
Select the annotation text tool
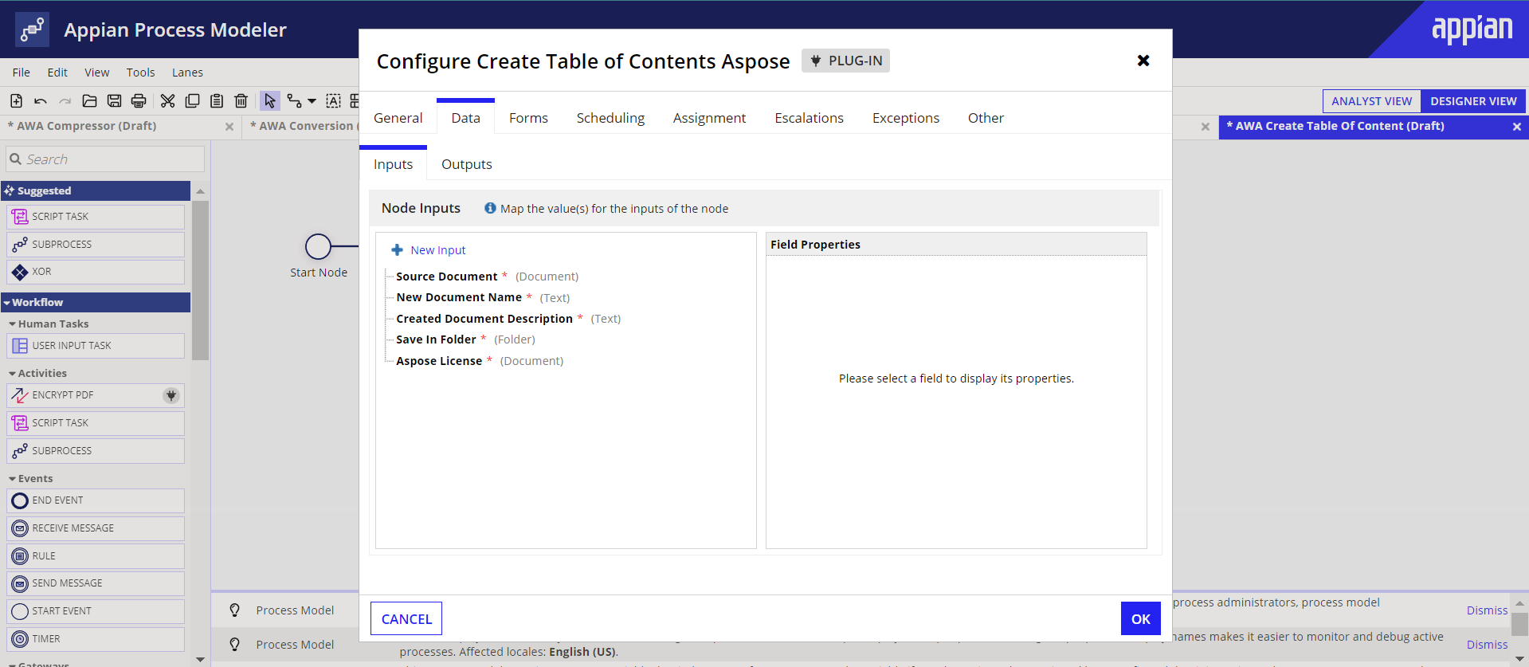pos(334,101)
